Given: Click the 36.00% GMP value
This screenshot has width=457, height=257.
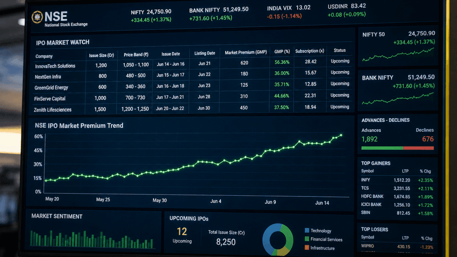Looking at the screenshot, I should 282,73.
